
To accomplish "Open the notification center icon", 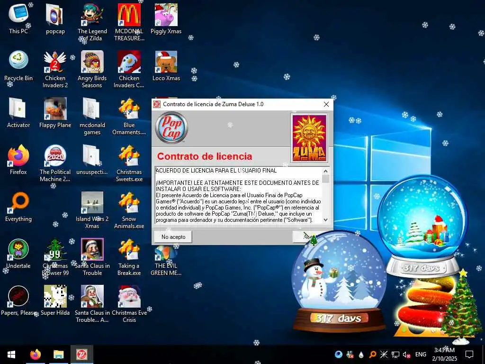I will click(469, 355).
